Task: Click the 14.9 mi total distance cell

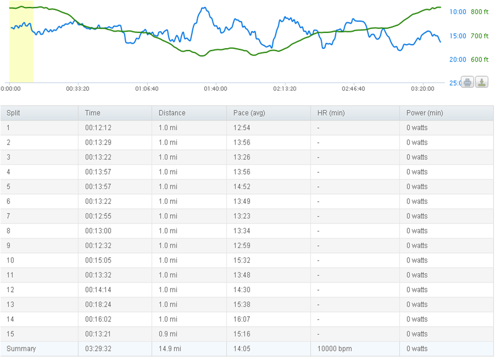Action: pyautogui.click(x=169, y=348)
